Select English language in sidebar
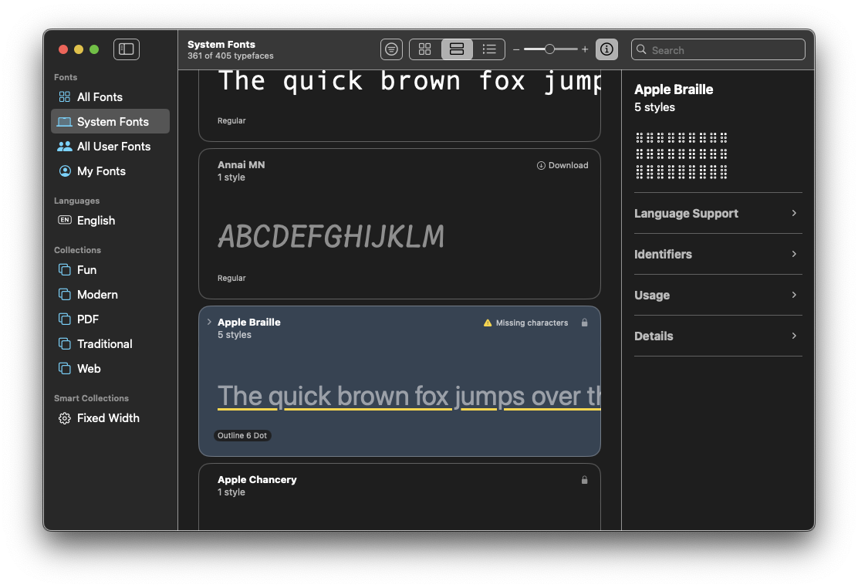This screenshot has width=858, height=588. click(x=110, y=220)
